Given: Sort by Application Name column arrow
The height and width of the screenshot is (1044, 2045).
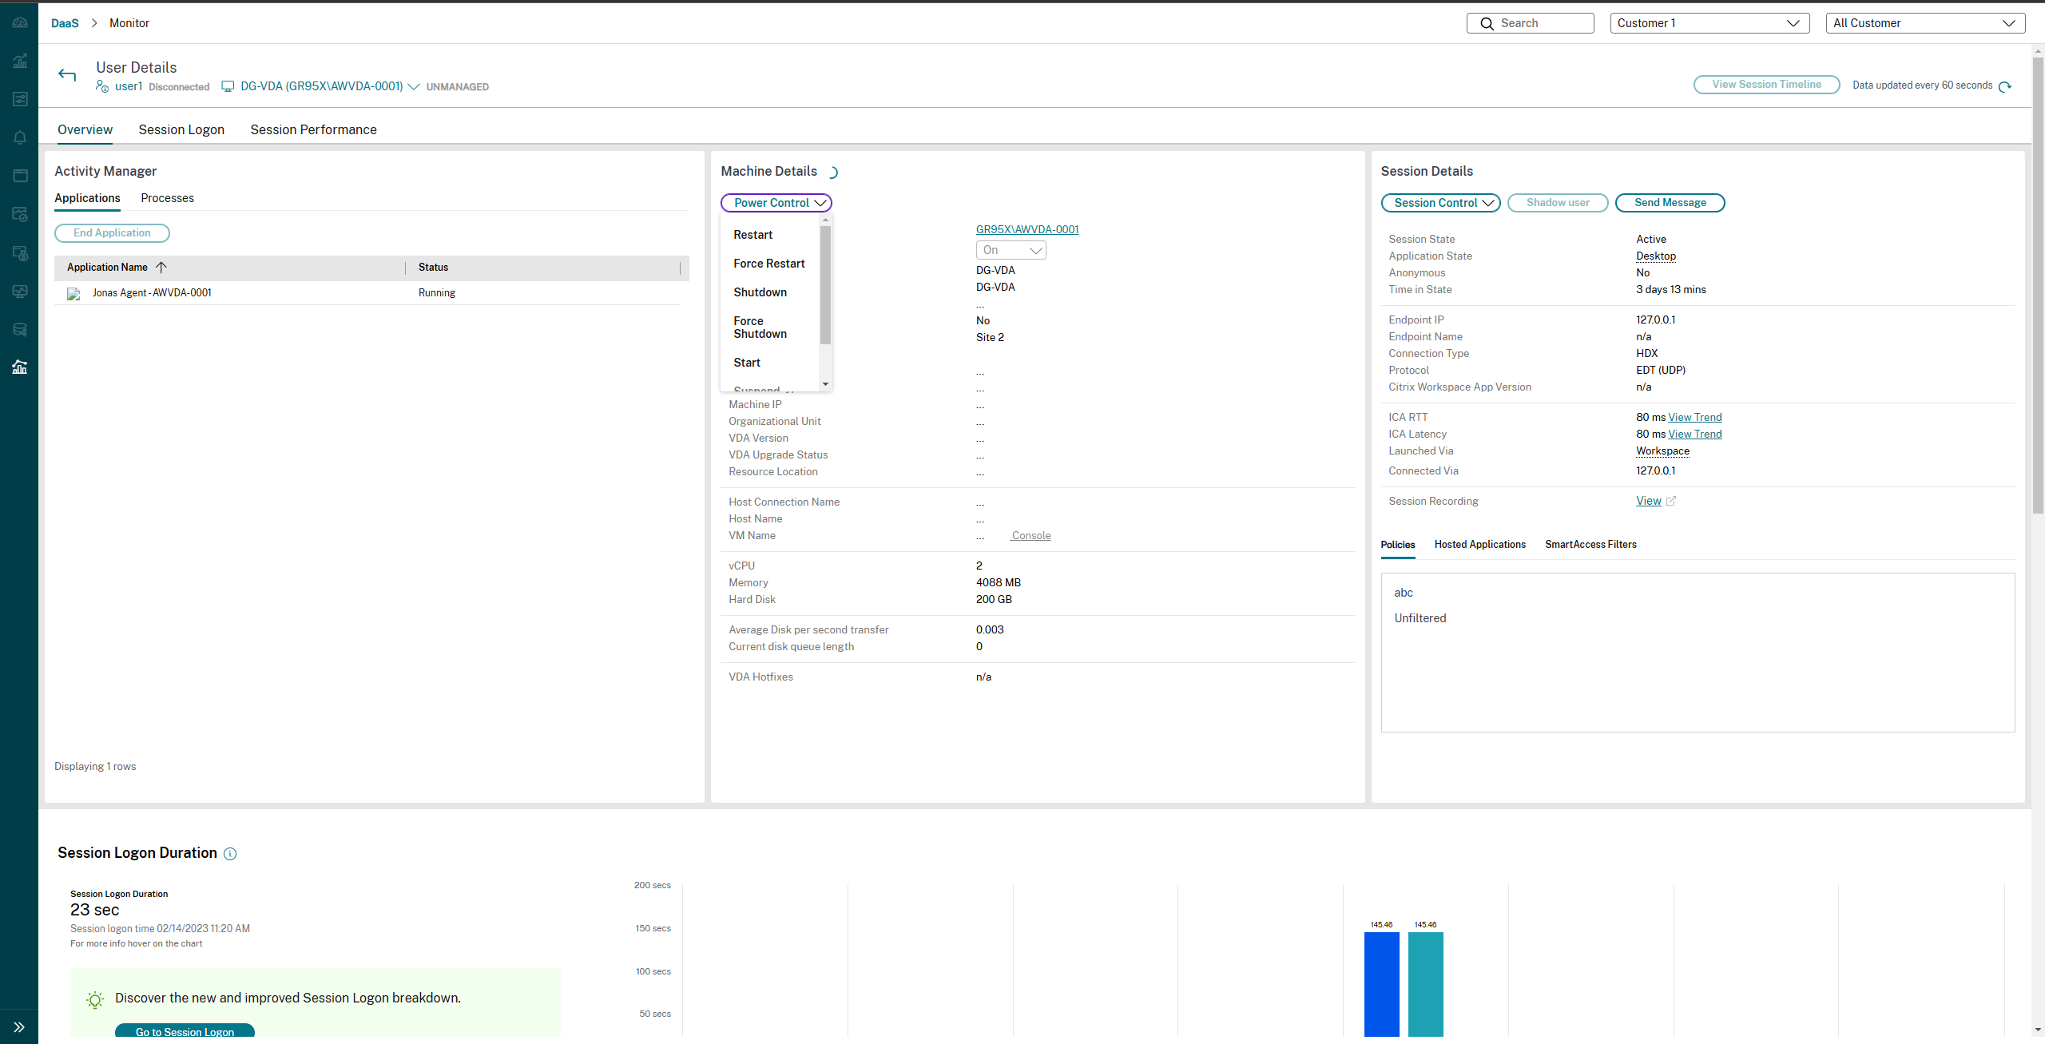Looking at the screenshot, I should click(161, 268).
